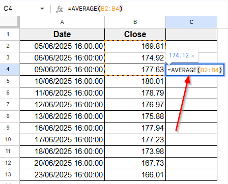228x184 pixels.
Task: Click cell with 16/06/2025 16:00:00
Action: coord(62,128)
